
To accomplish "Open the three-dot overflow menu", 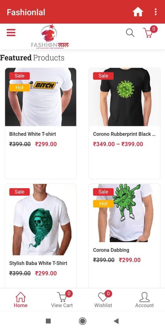I will click(156, 12).
